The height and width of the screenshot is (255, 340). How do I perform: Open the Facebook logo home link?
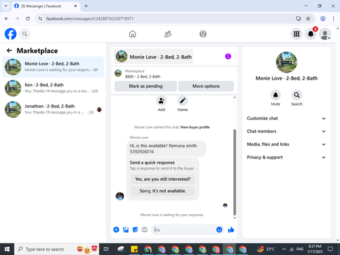pos(10,34)
